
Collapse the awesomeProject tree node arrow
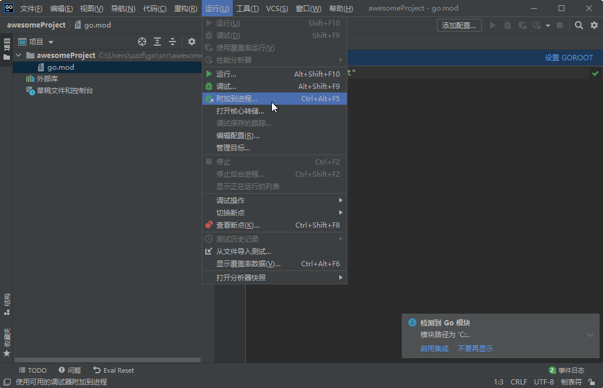click(x=19, y=56)
